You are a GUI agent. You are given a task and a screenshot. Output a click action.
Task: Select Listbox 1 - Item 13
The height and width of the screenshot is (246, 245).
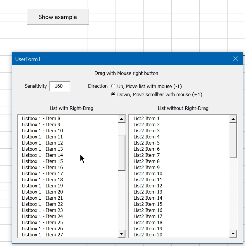42,149
